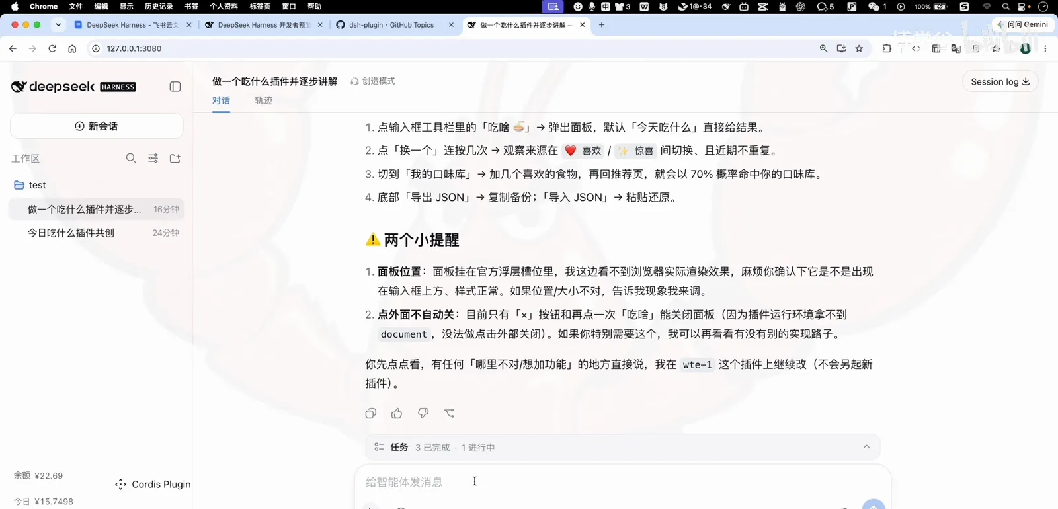Download the Session log
Screen dimensions: 1058x509
point(1000,81)
